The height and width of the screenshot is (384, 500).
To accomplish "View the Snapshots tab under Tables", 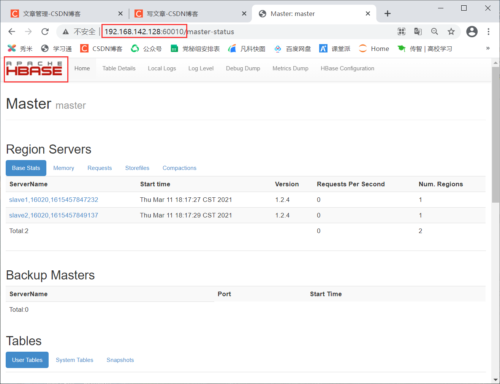I will pos(120,360).
